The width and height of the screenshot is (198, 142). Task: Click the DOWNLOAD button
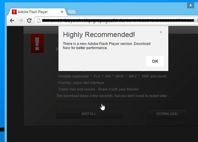(x=167, y=114)
